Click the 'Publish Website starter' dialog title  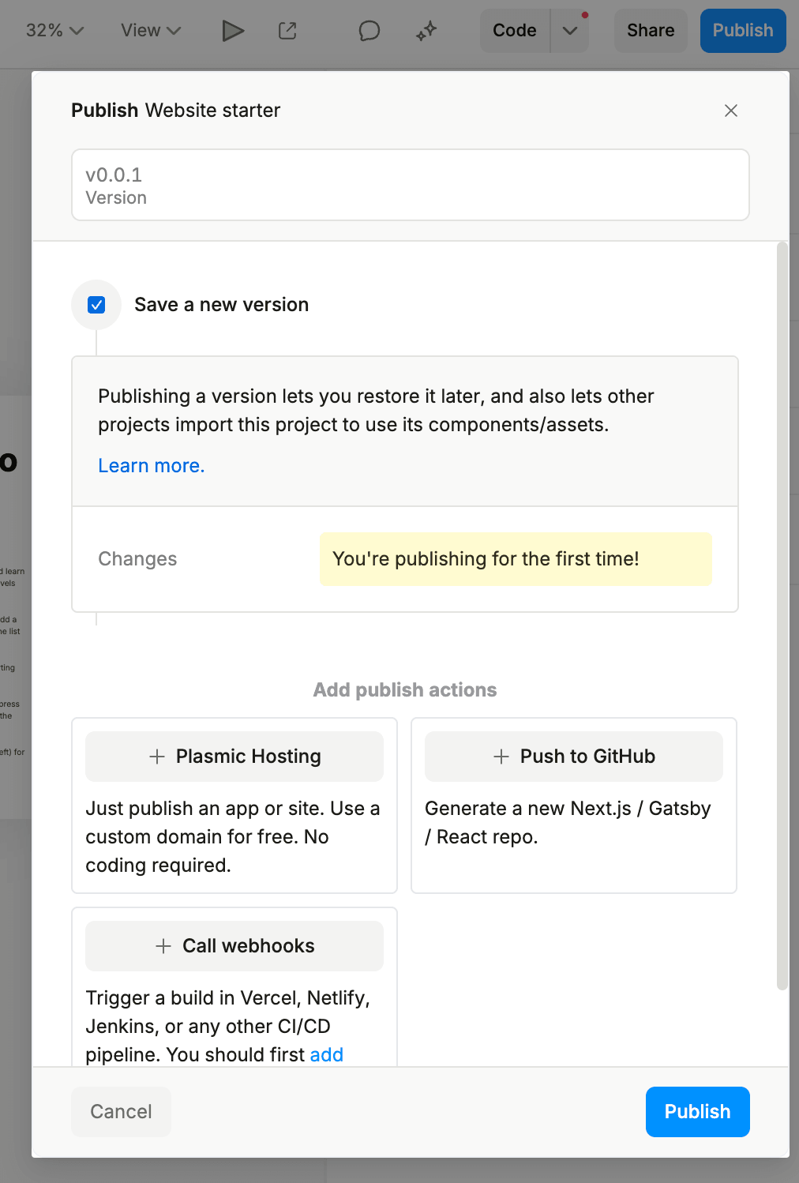coord(176,111)
